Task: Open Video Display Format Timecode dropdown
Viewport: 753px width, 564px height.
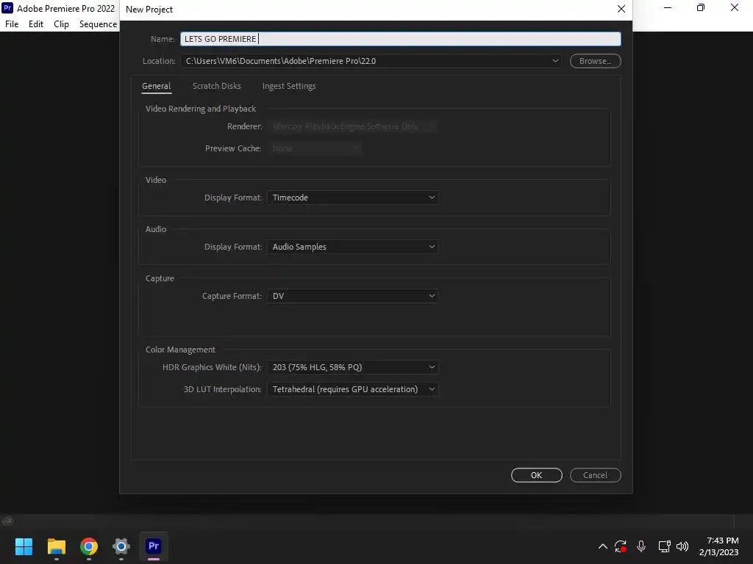Action: 352,198
